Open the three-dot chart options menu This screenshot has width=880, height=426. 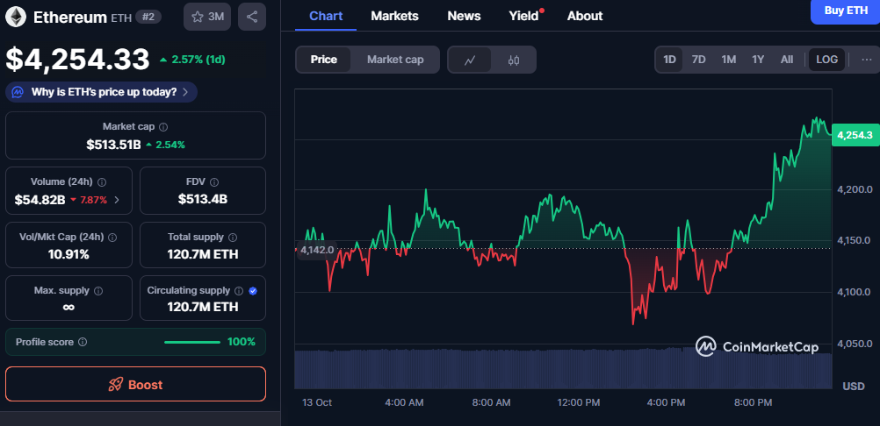click(x=867, y=60)
